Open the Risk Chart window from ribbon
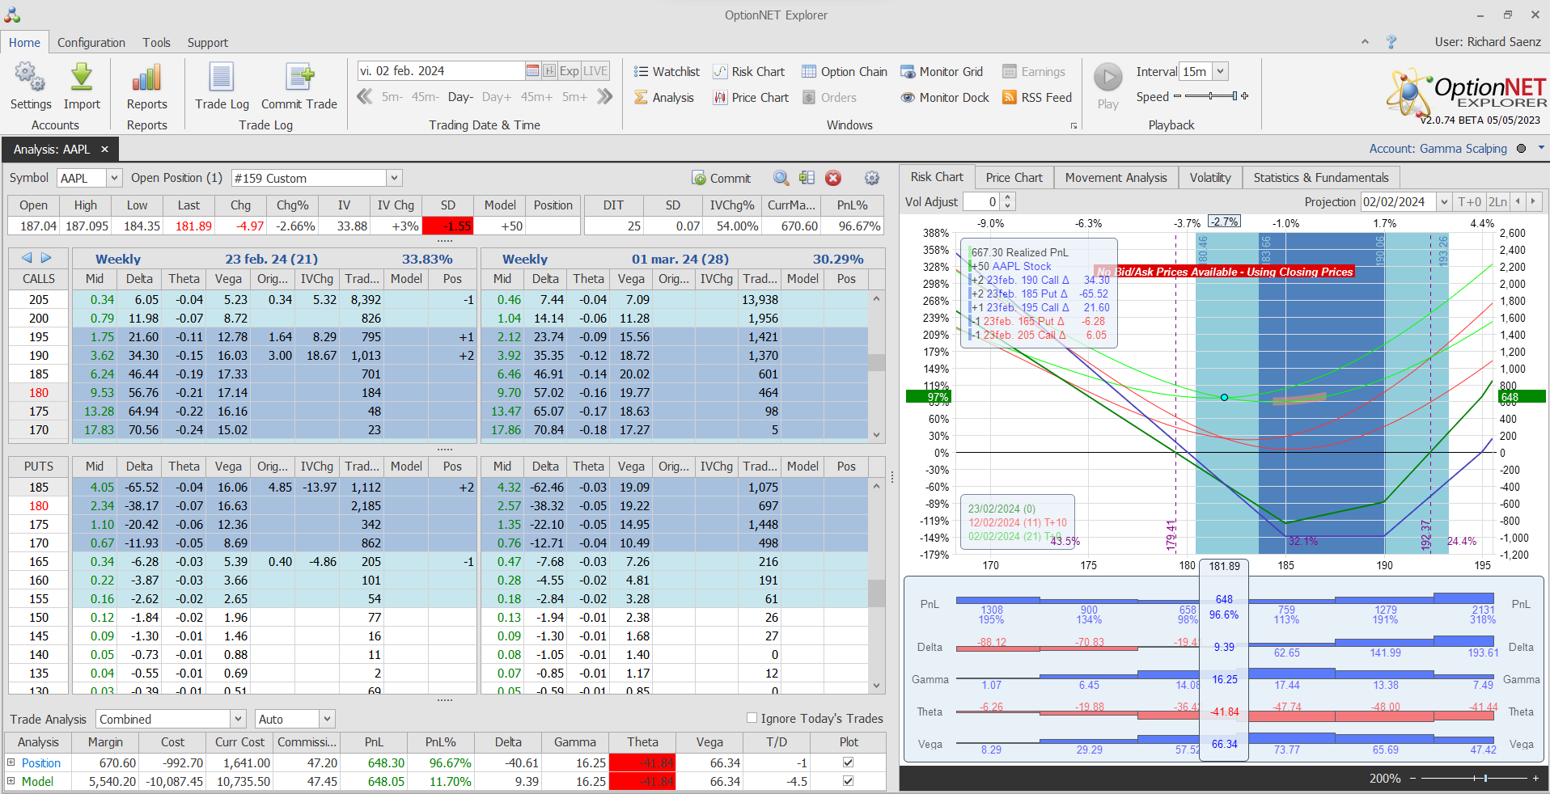1550x794 pixels. 748,72
